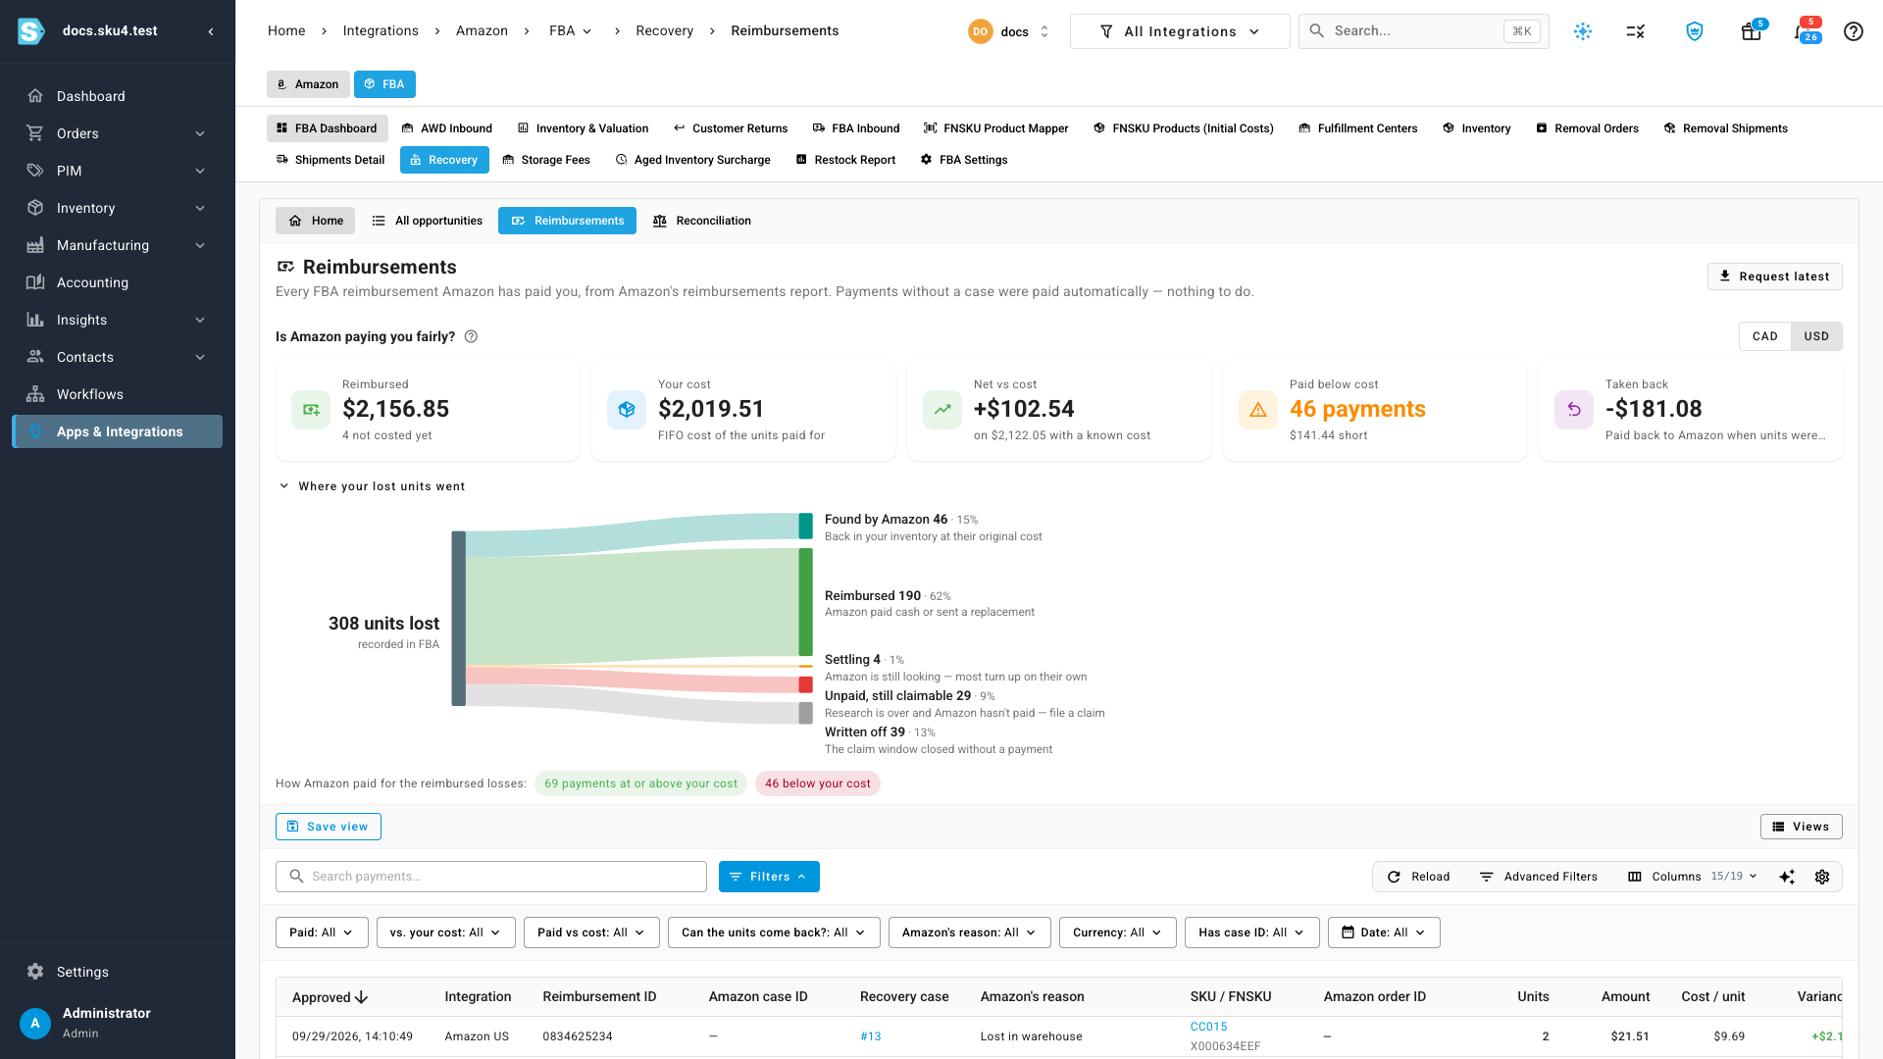The height and width of the screenshot is (1059, 1883).
Task: Open the All Integrations dropdown
Action: (1180, 31)
